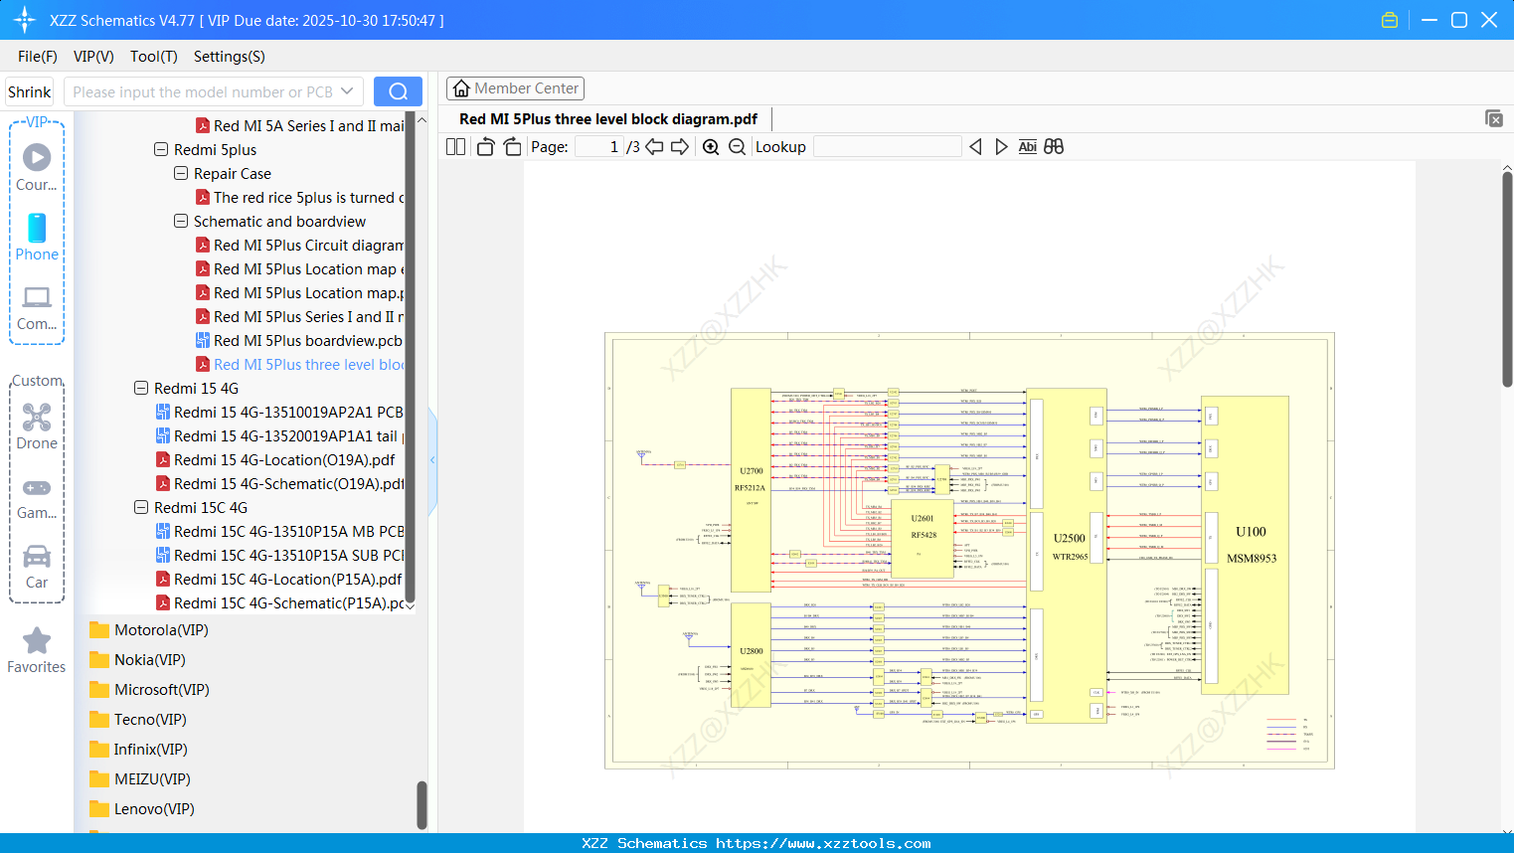Click the rotate page left icon
The height and width of the screenshot is (853, 1514).
tap(485, 146)
